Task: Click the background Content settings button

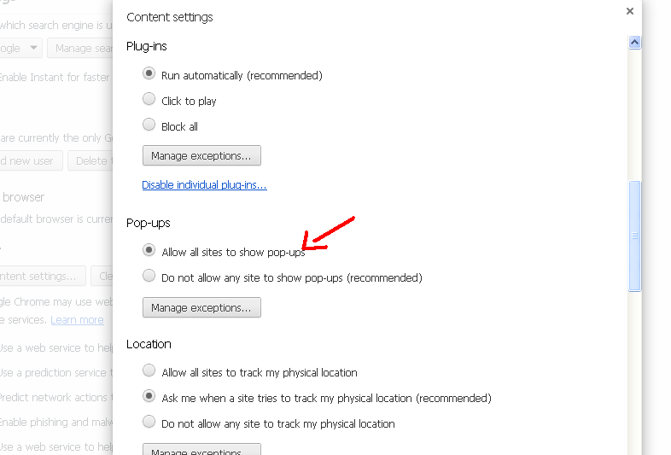Action: point(43,276)
